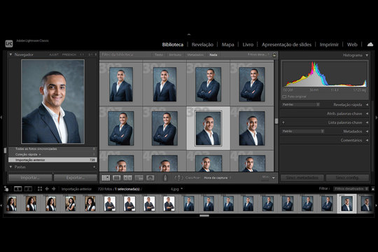The width and height of the screenshot is (378, 252).
Task: Click the grid vertical scrollbar thumb
Action: point(276,120)
